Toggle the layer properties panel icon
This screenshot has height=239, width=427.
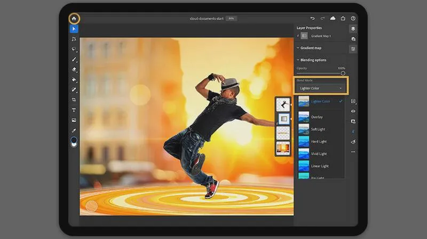pyautogui.click(x=353, y=49)
